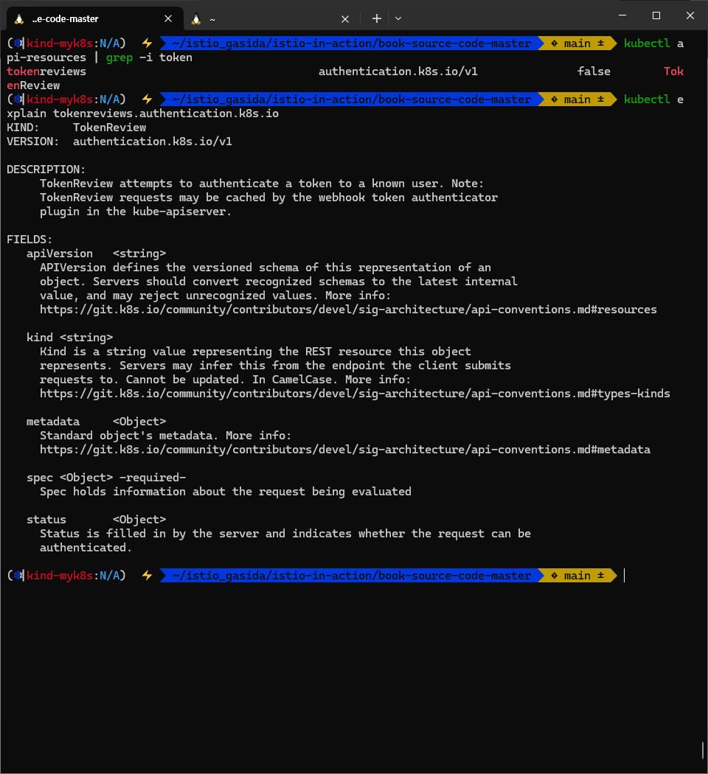Click 'authenticated.' at end of status description

point(86,548)
